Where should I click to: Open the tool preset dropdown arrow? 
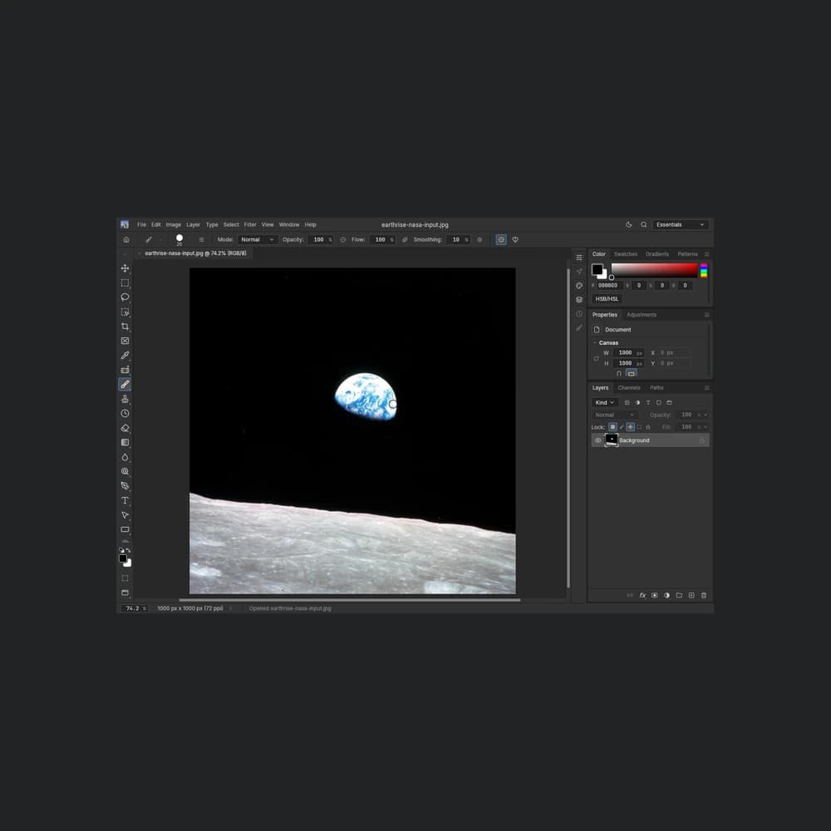pyautogui.click(x=160, y=240)
